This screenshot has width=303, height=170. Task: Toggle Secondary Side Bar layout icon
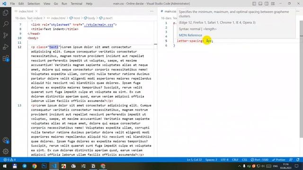267,3
